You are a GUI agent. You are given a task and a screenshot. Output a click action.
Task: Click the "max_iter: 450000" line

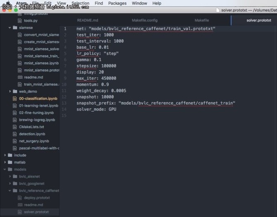(96, 78)
